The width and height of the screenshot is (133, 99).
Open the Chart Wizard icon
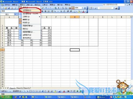coord(70,8)
